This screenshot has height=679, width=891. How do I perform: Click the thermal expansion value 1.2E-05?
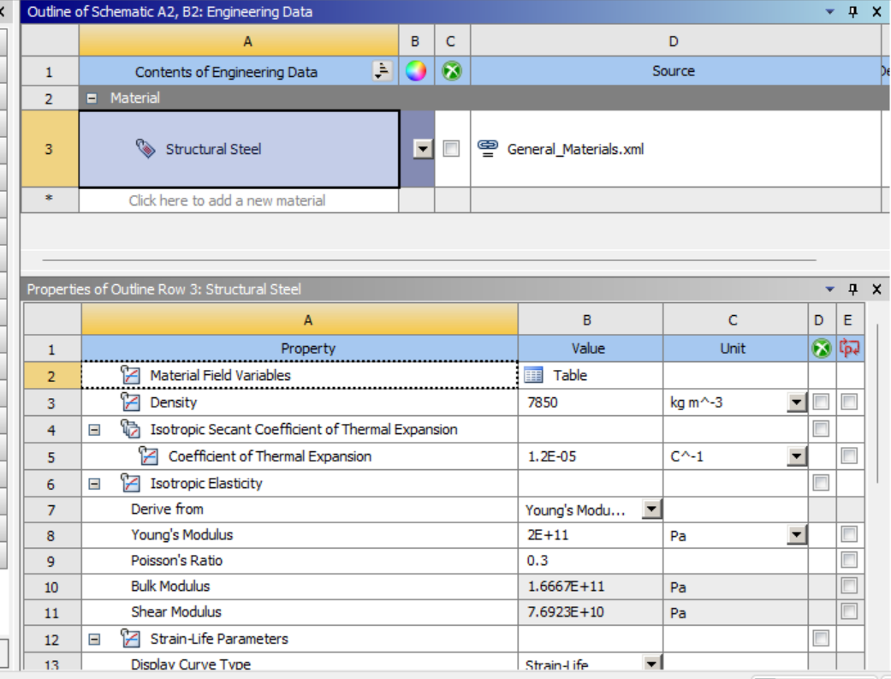tap(552, 456)
